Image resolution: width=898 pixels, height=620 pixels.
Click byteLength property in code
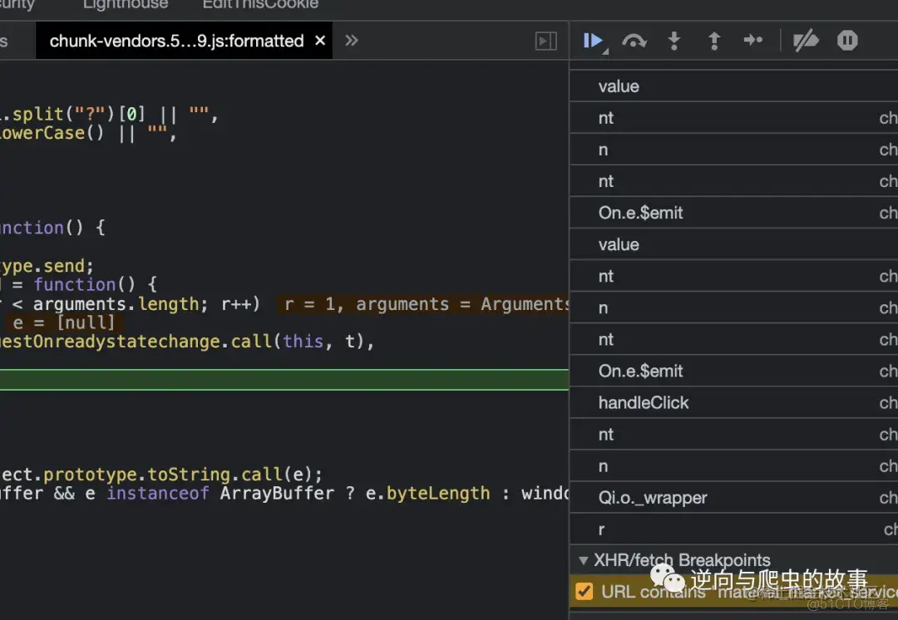[x=438, y=494]
